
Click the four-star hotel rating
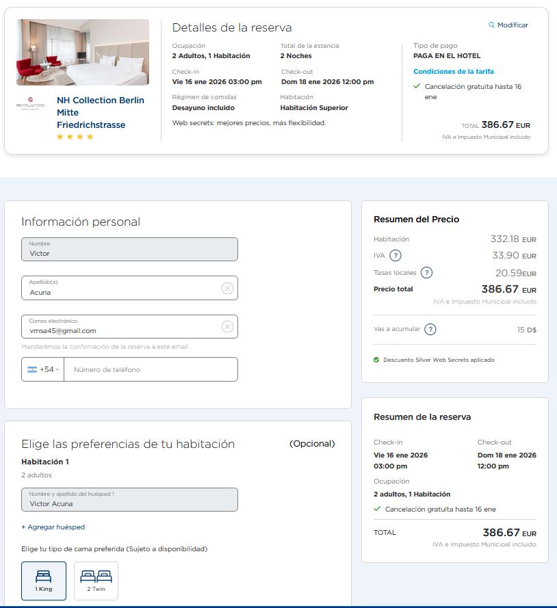(x=75, y=137)
